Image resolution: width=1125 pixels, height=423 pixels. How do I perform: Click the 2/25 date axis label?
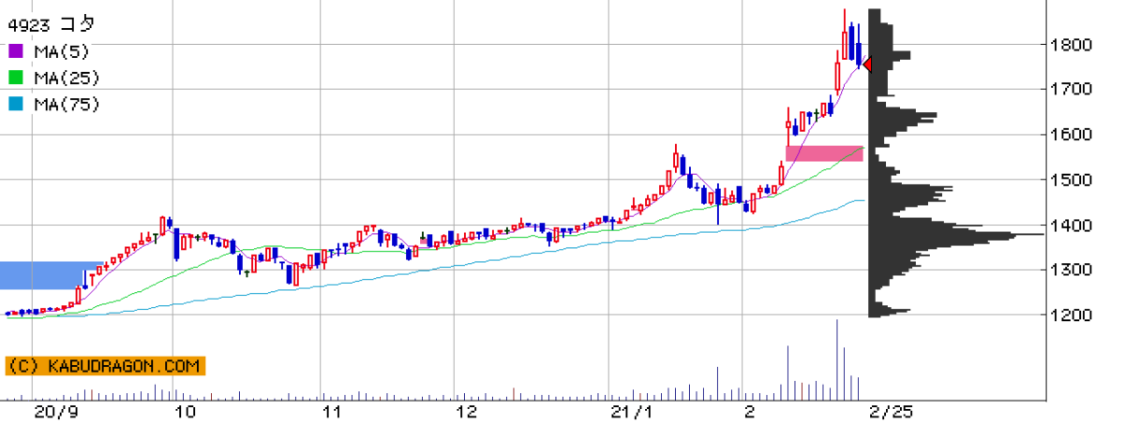click(890, 412)
